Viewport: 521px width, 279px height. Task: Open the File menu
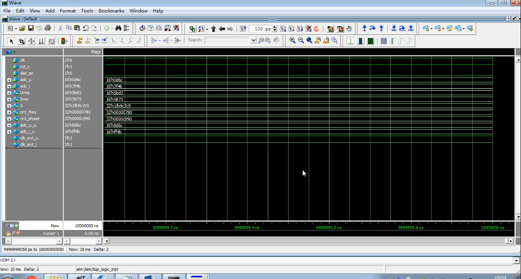pyautogui.click(x=7, y=11)
